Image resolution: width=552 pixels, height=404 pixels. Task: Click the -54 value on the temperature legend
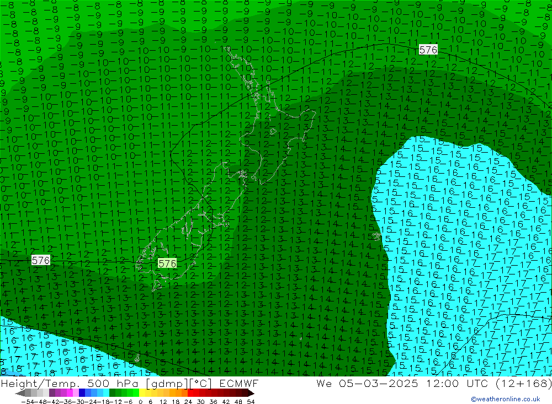point(28,402)
